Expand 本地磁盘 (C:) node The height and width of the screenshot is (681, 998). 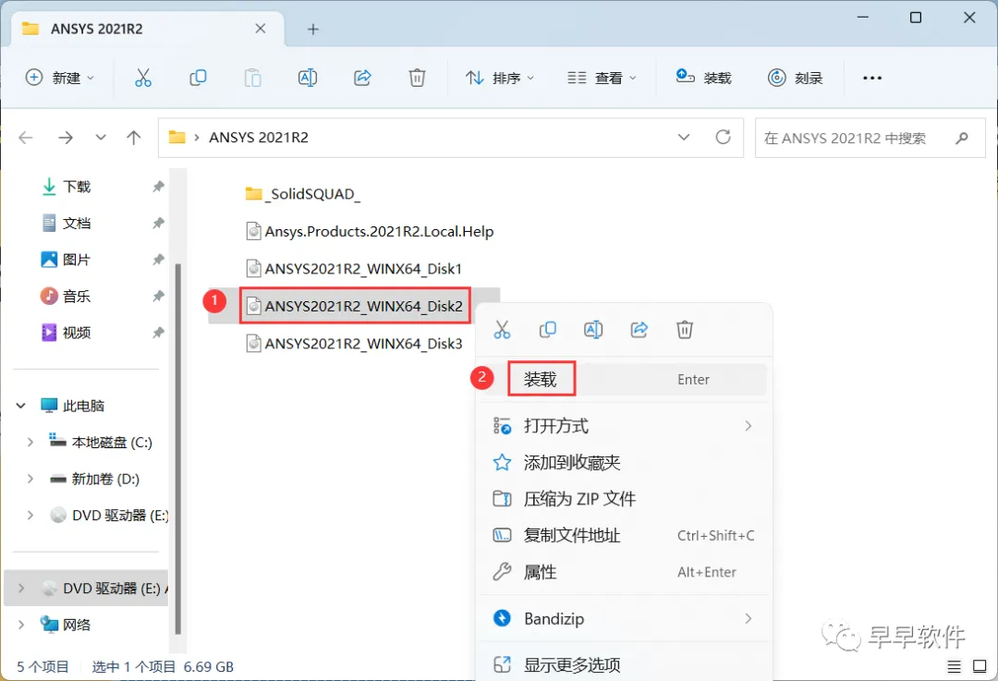[x=30, y=442]
